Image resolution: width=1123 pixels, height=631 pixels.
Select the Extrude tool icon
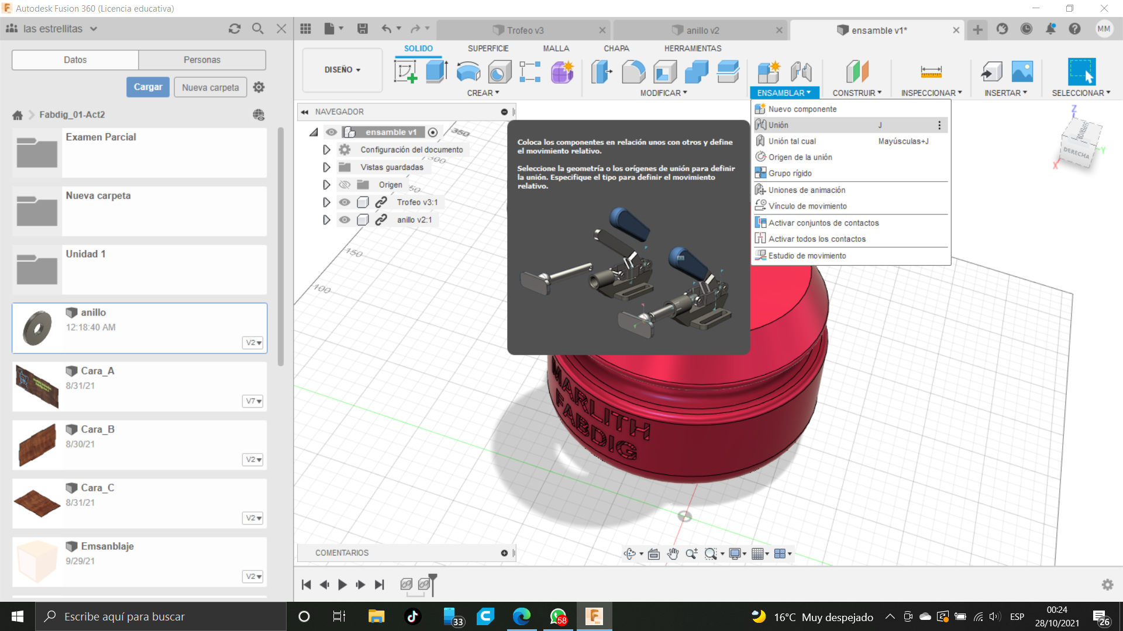click(x=436, y=72)
